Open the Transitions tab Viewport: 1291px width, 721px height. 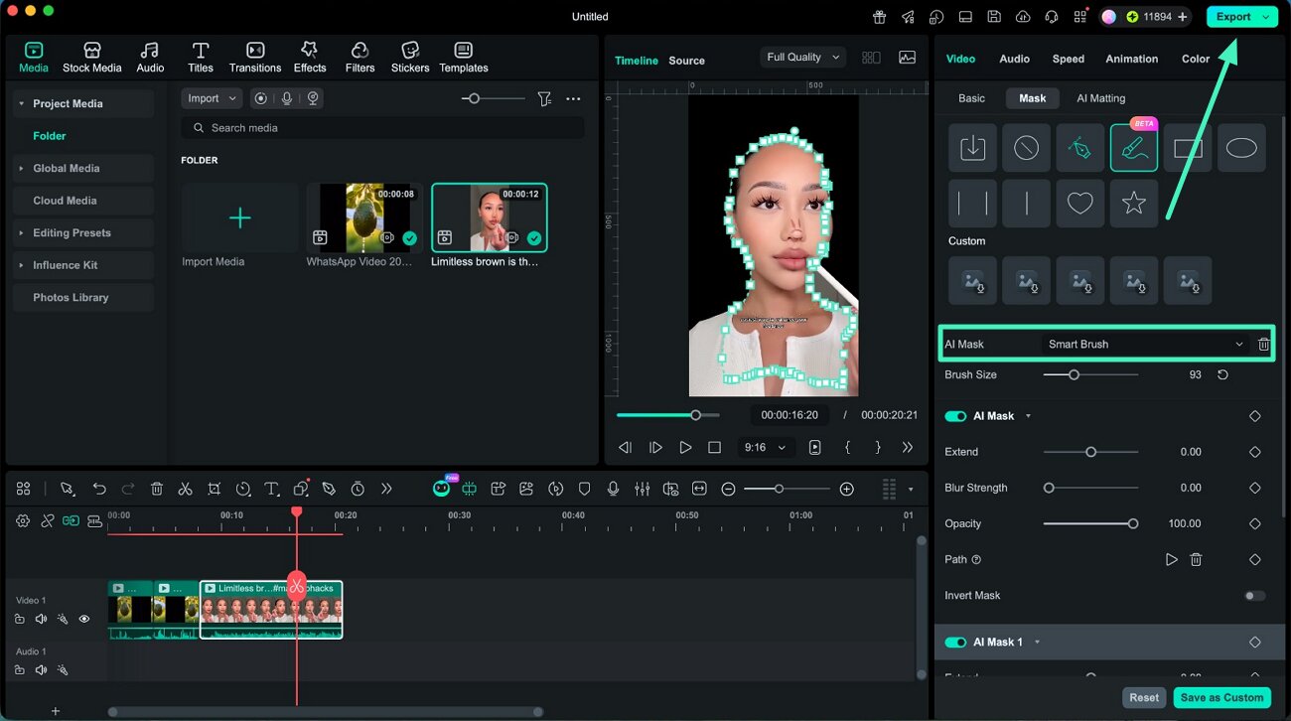point(255,58)
